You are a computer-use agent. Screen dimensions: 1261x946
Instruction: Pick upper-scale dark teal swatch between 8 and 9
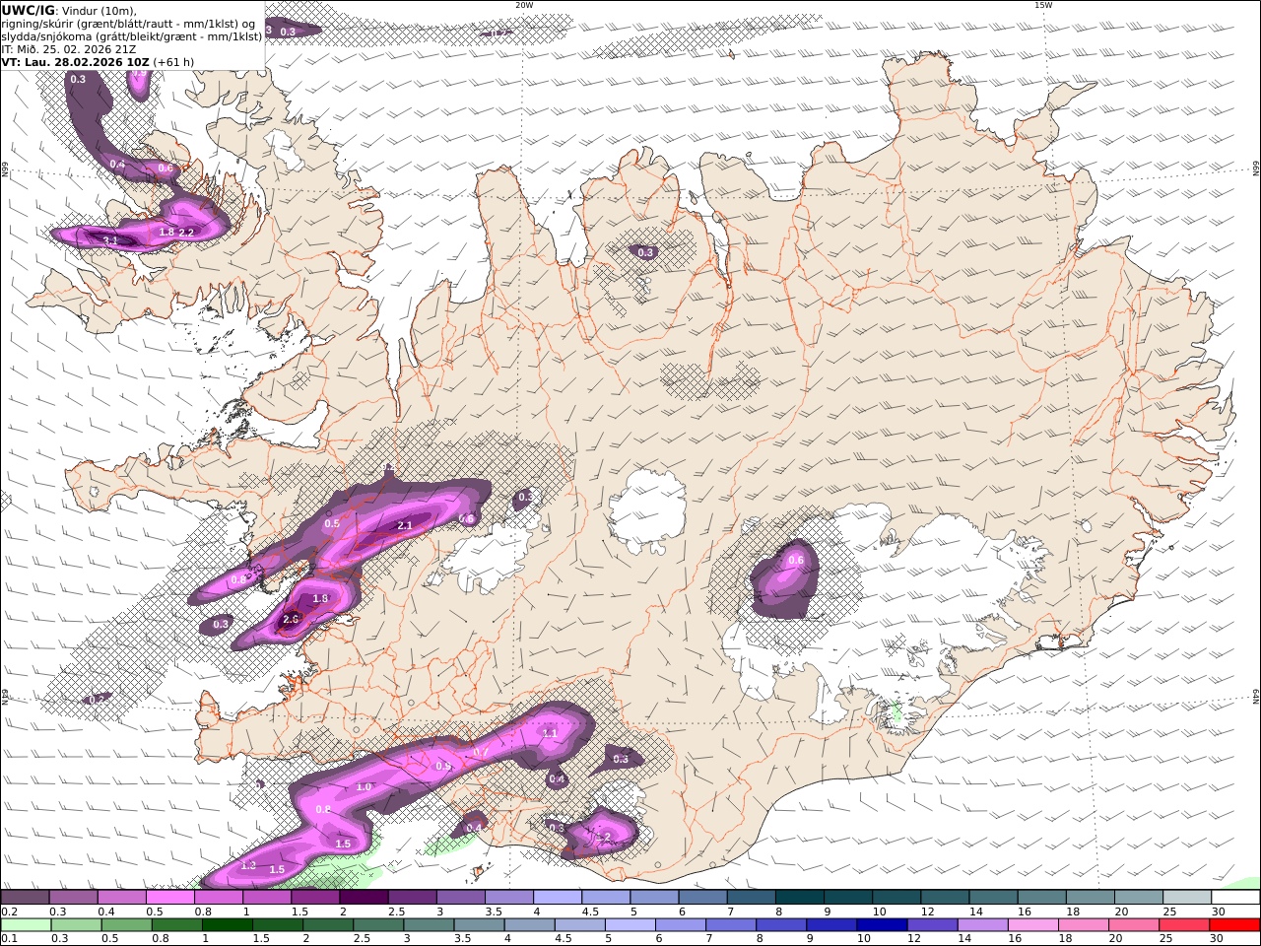pos(800,898)
